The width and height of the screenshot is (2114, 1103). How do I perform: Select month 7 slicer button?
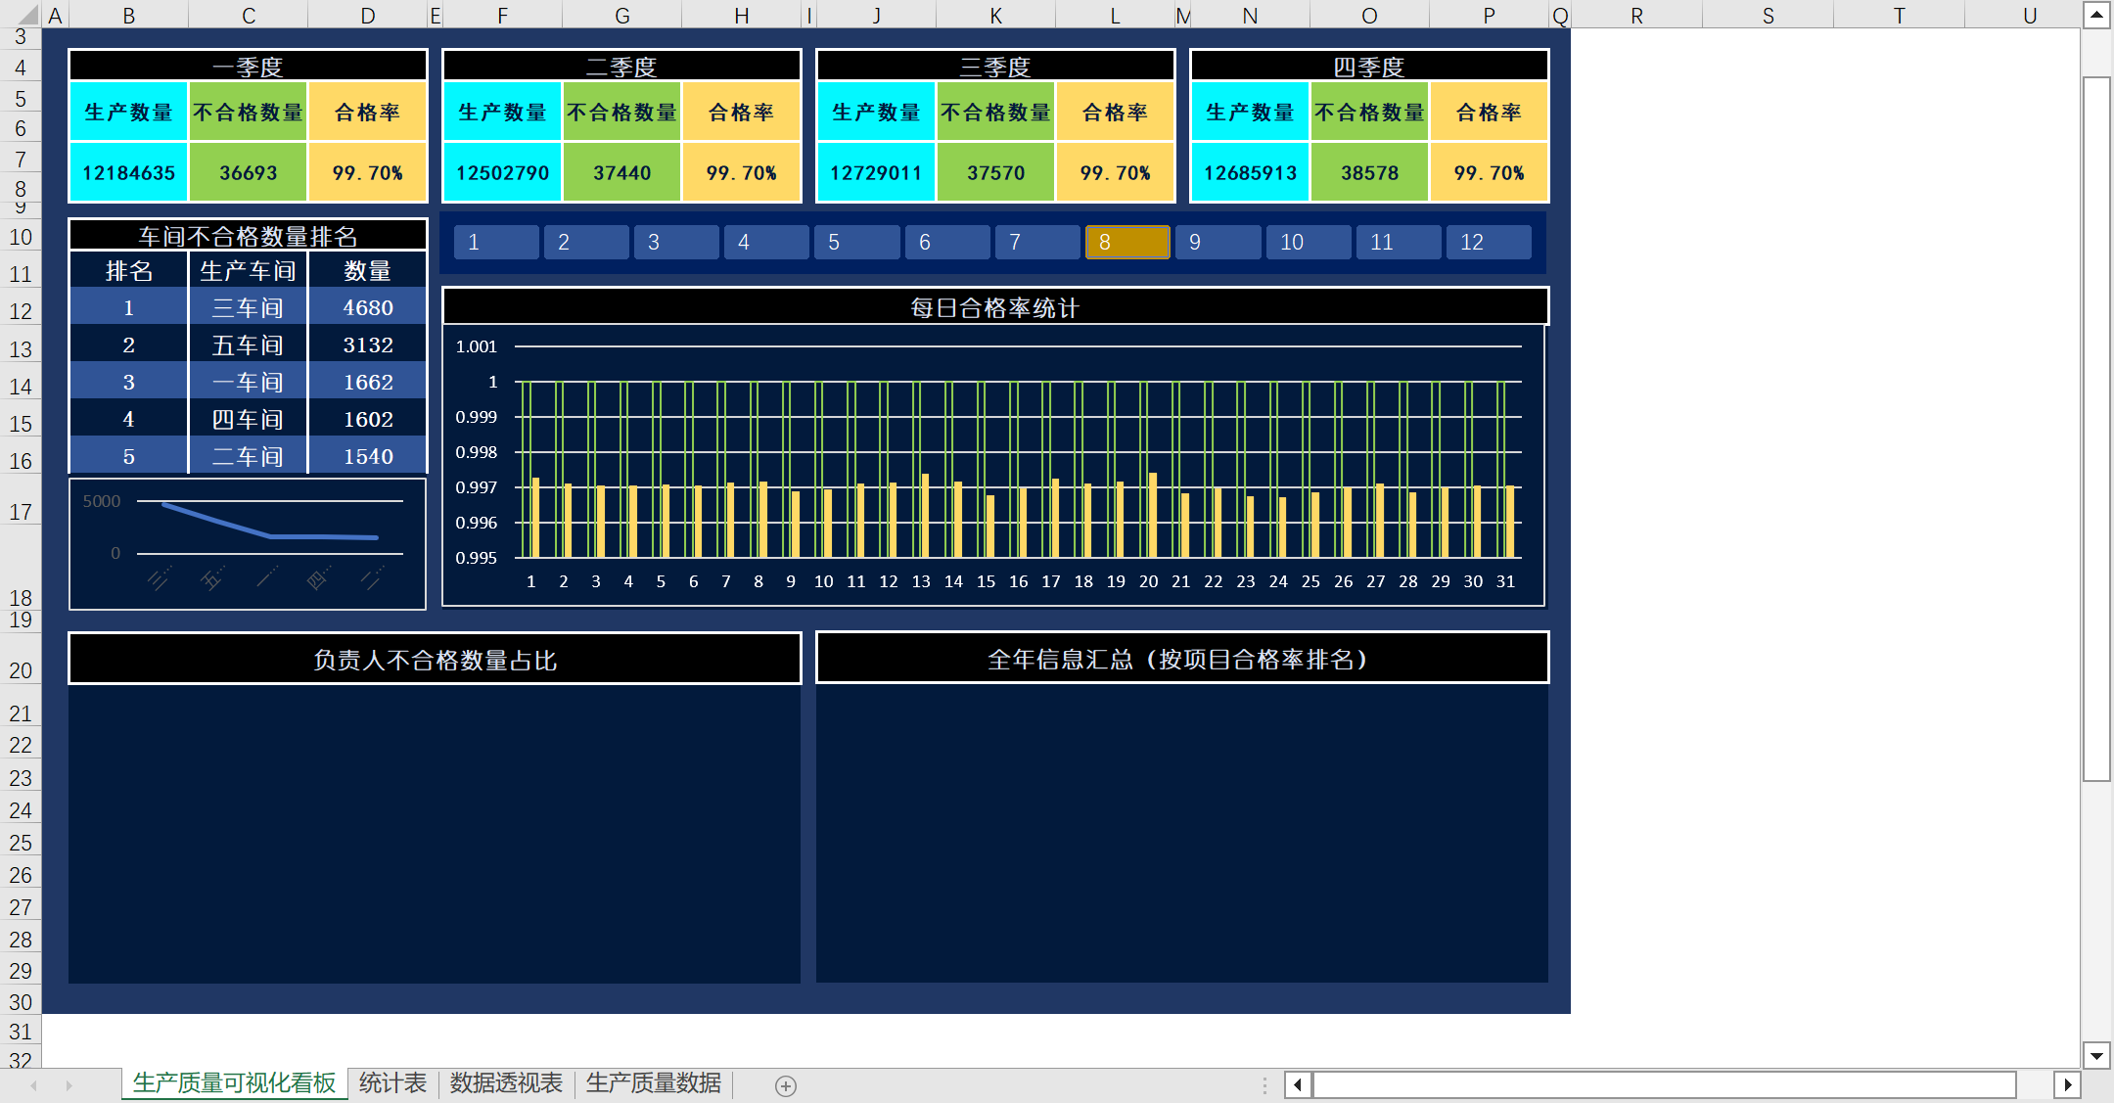click(x=1037, y=242)
